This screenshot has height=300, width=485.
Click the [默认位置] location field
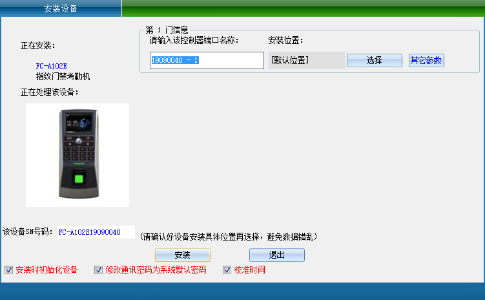306,60
